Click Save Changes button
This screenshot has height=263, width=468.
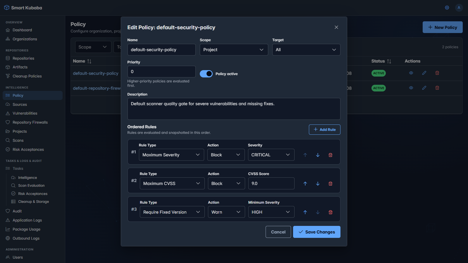(317, 232)
